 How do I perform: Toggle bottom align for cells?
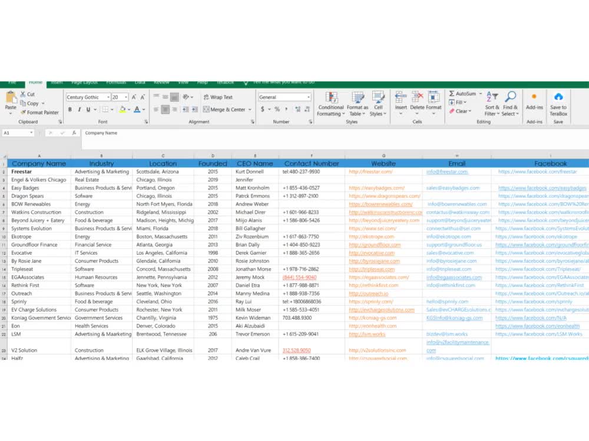tap(174, 97)
